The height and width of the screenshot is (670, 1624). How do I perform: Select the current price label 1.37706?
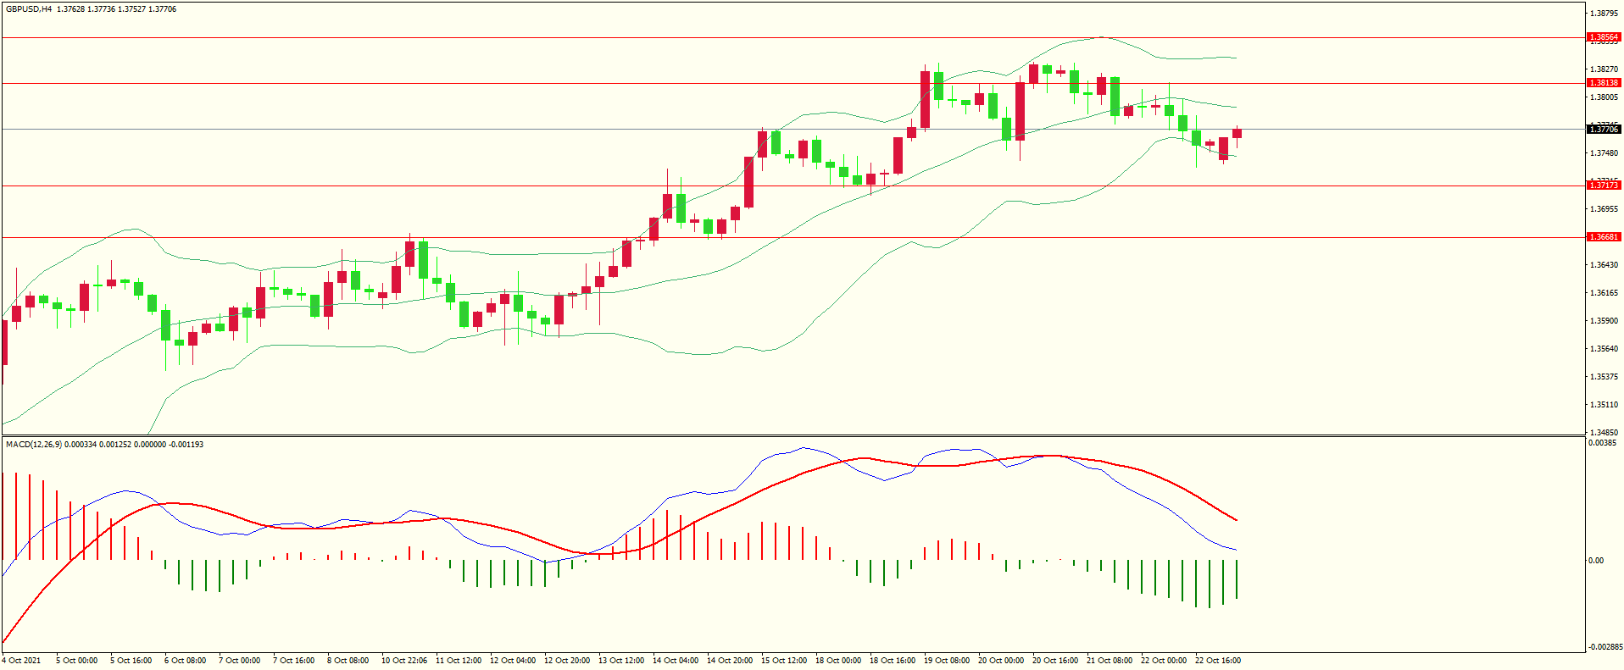coord(1603,130)
